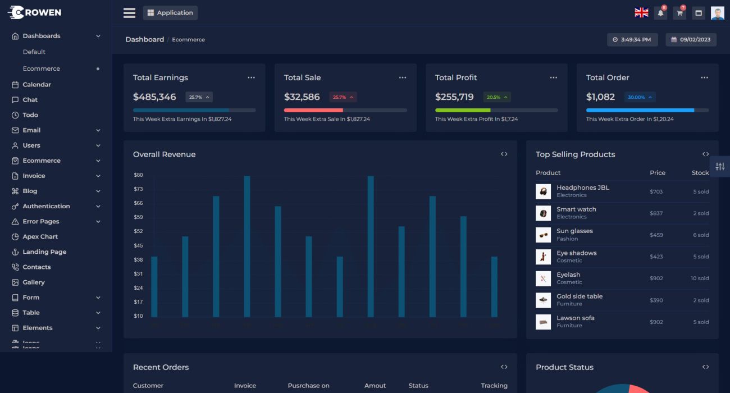Screen dimensions: 730x393
Task: Click the Ecommerce bag icon in sidebar
Action: (x=15, y=161)
